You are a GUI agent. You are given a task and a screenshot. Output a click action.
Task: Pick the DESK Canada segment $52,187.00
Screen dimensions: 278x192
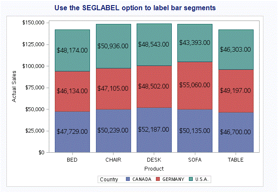point(154,130)
